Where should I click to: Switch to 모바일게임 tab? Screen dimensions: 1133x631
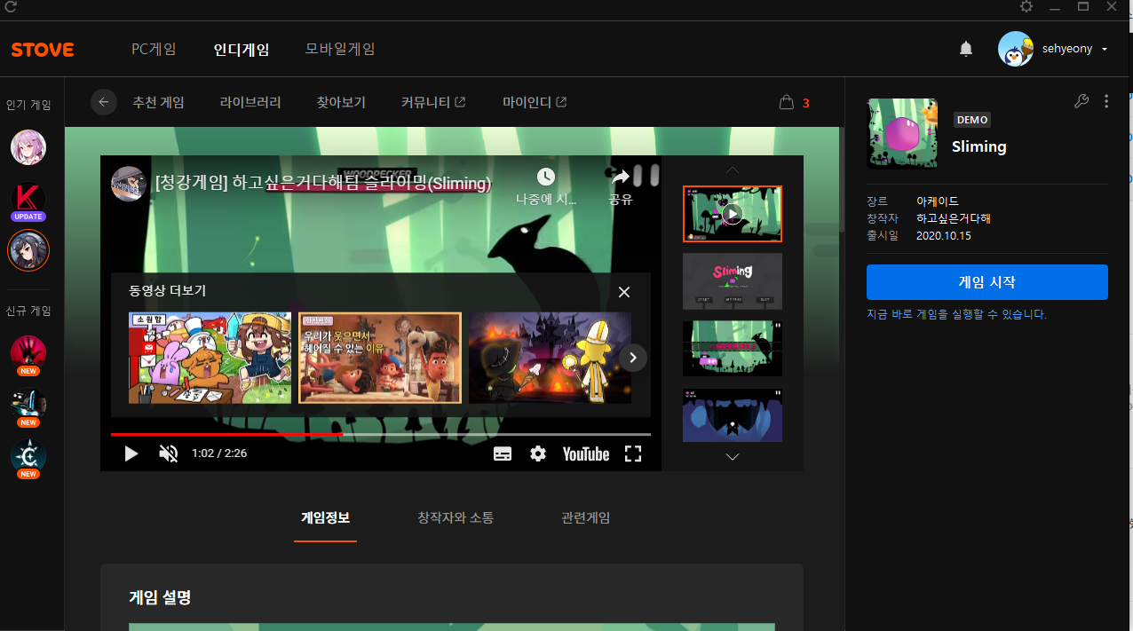[x=340, y=49]
